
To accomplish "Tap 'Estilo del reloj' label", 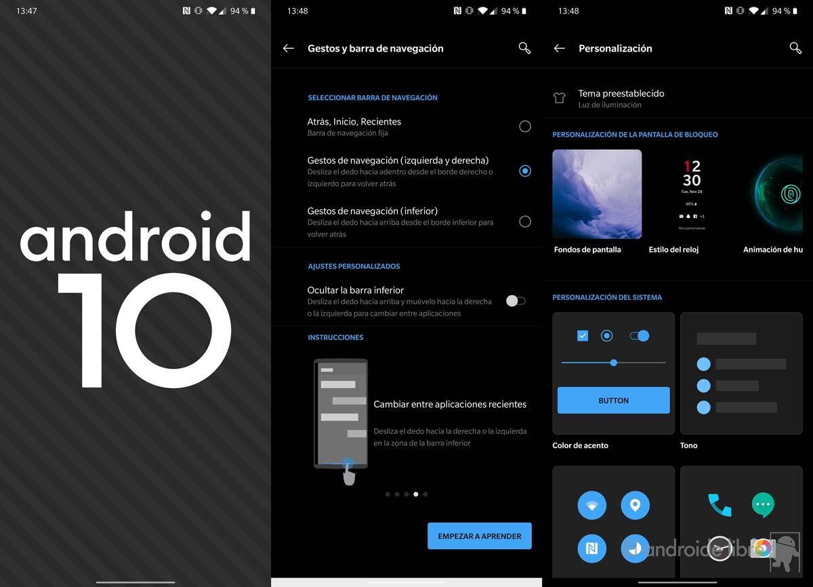I will (673, 250).
